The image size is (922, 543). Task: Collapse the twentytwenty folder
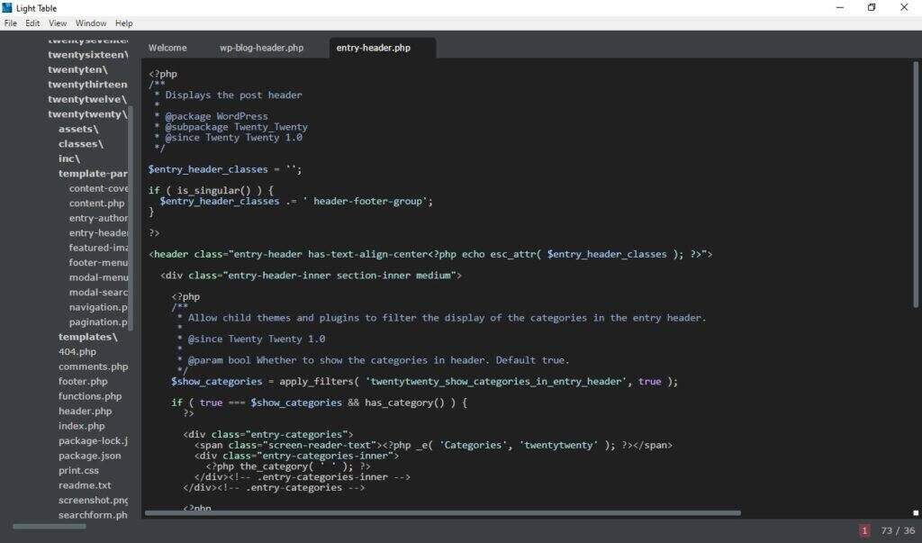[86, 114]
